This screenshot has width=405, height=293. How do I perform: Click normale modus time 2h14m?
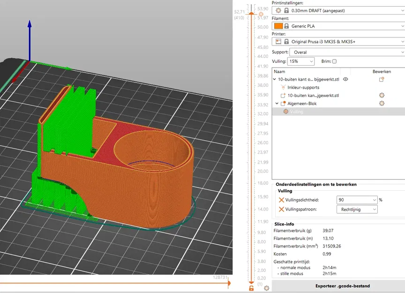[x=330, y=267]
